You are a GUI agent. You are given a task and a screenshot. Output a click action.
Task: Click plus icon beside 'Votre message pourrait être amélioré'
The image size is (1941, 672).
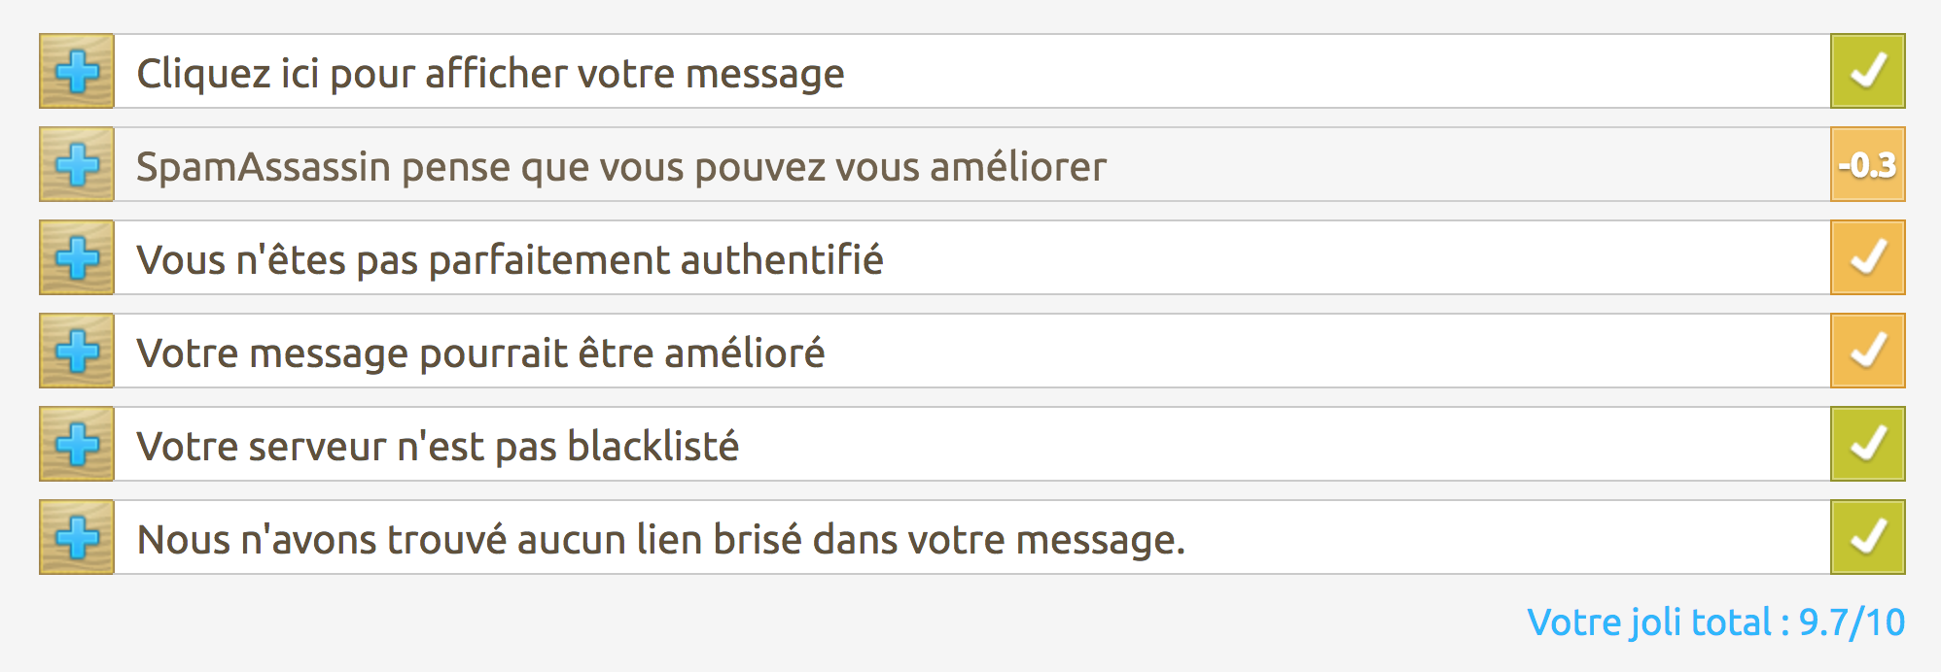click(77, 352)
